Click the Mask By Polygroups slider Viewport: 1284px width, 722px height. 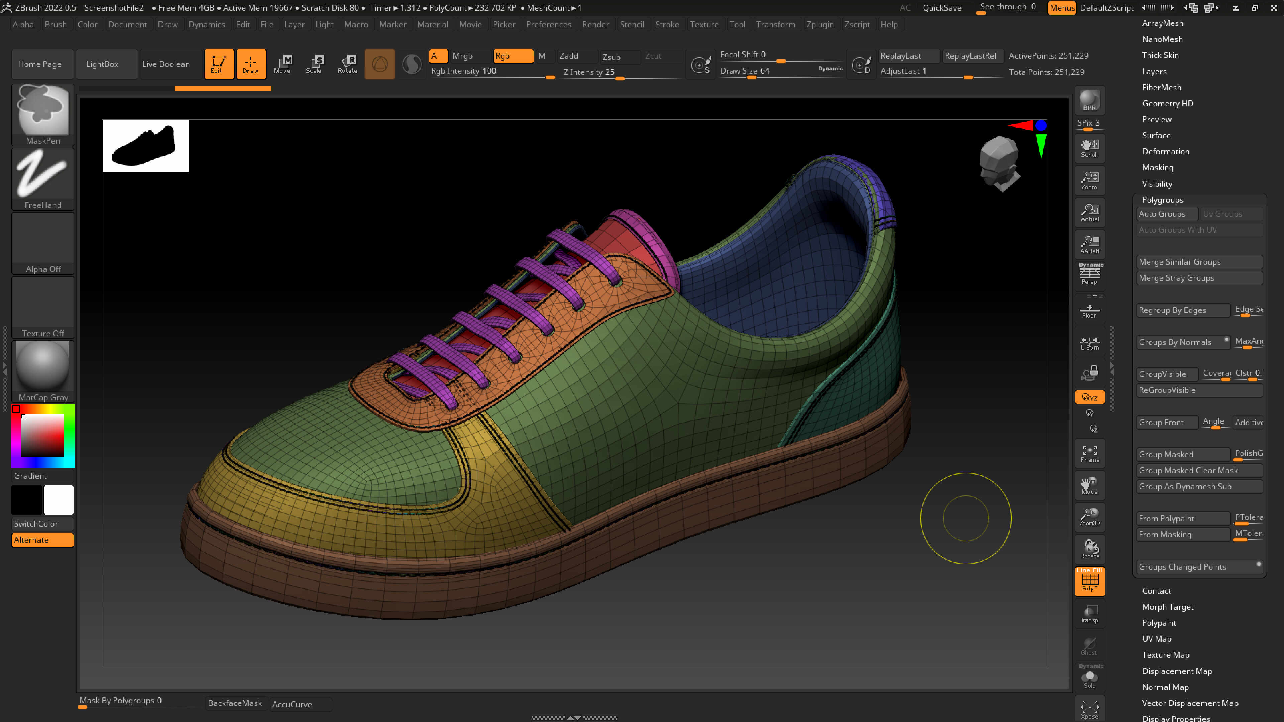tap(140, 702)
